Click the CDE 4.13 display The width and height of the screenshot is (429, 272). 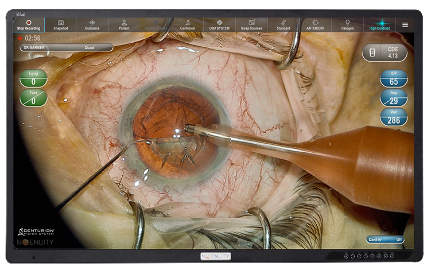(x=385, y=53)
